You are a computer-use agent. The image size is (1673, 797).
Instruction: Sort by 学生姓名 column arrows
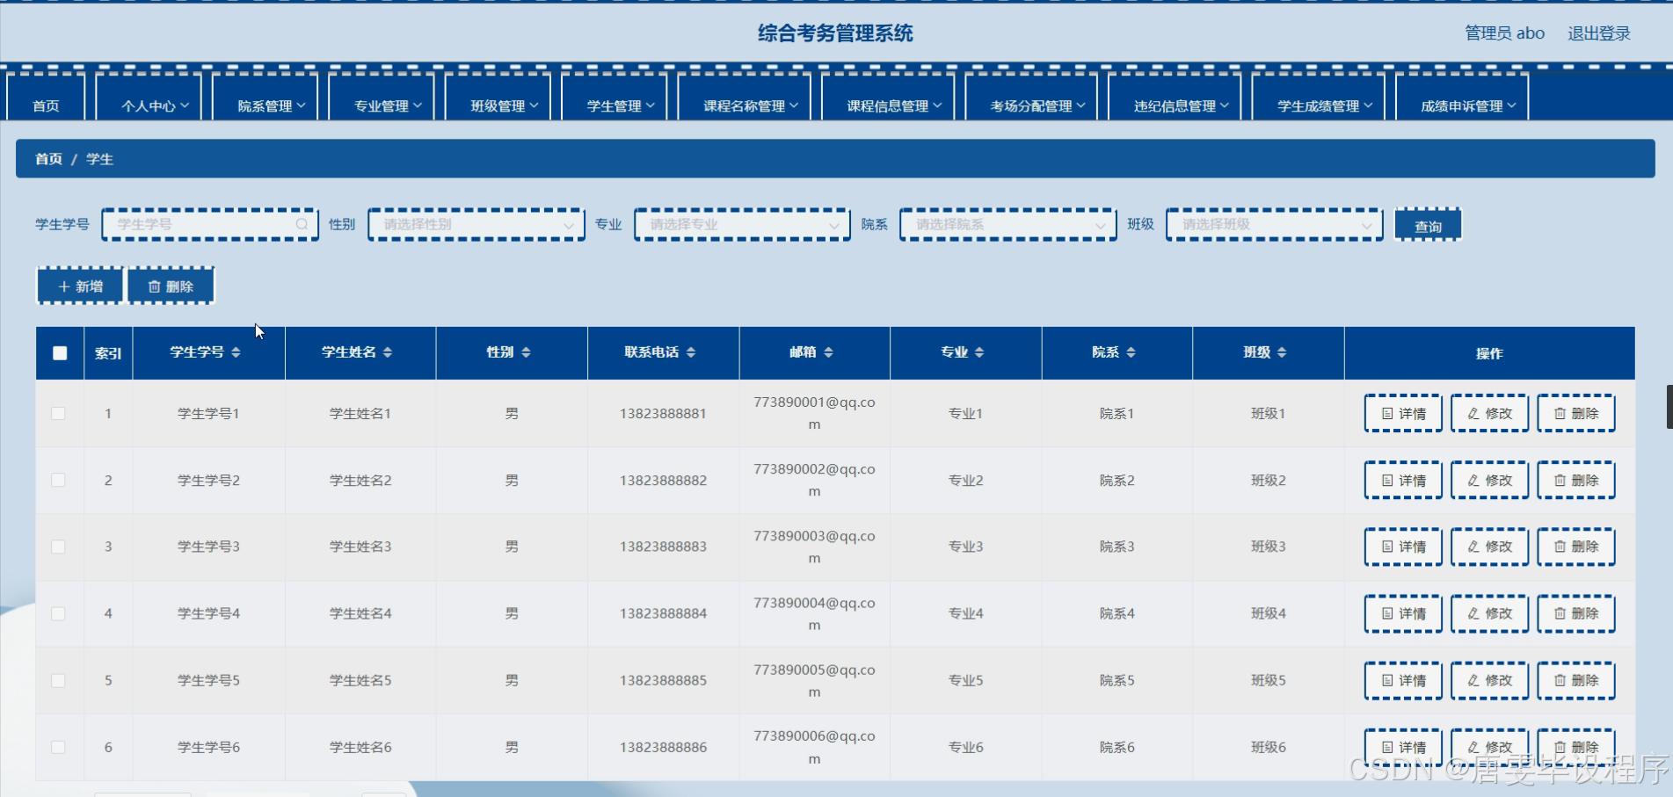pyautogui.click(x=388, y=352)
